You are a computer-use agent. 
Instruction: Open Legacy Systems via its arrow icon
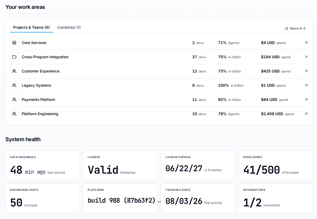coord(306,85)
